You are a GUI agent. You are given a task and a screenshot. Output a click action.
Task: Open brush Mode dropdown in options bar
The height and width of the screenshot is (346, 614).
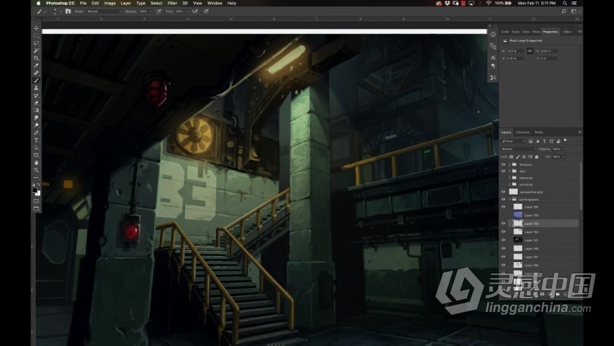tap(104, 11)
